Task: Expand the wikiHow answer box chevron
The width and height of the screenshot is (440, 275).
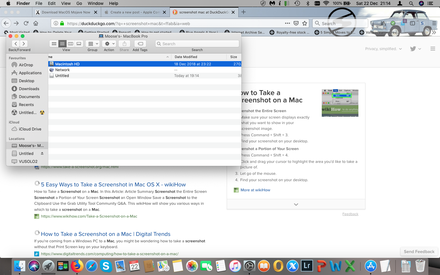Action: (x=296, y=204)
